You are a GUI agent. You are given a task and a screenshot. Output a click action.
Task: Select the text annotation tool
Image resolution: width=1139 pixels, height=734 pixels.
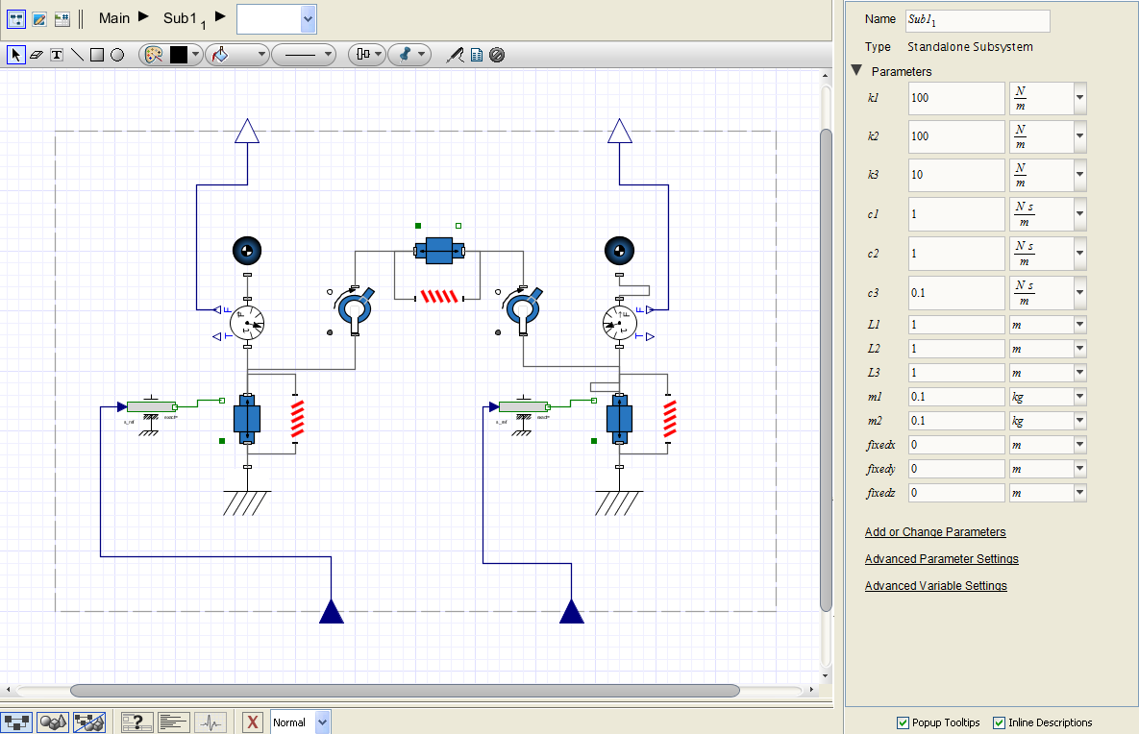click(57, 55)
